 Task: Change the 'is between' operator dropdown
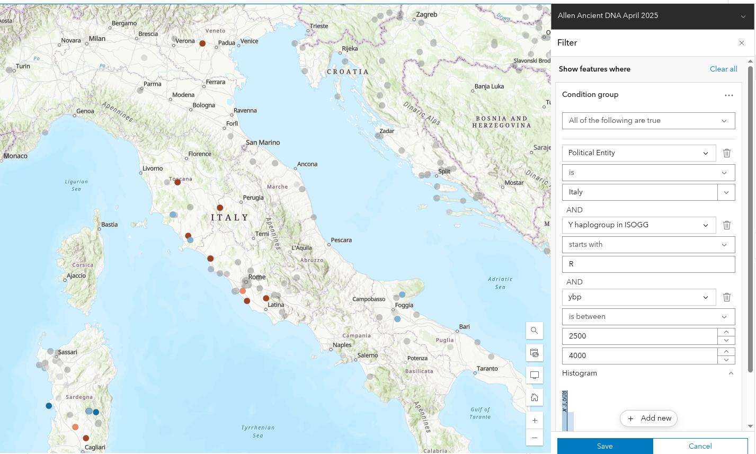[x=648, y=317]
